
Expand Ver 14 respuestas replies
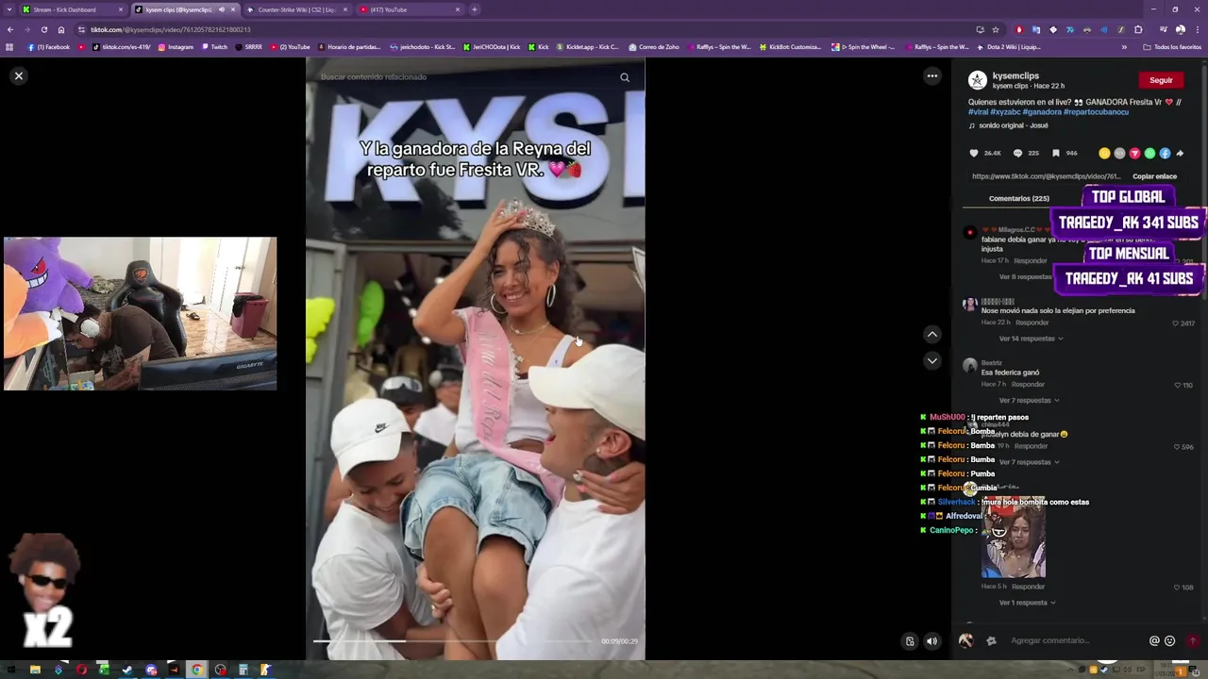coord(1031,339)
